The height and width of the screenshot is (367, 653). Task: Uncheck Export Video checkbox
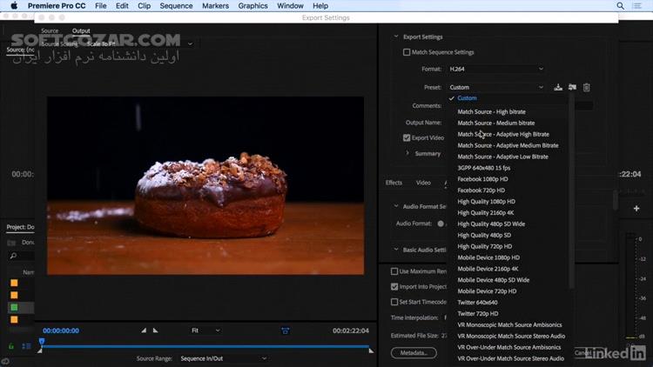(x=407, y=137)
